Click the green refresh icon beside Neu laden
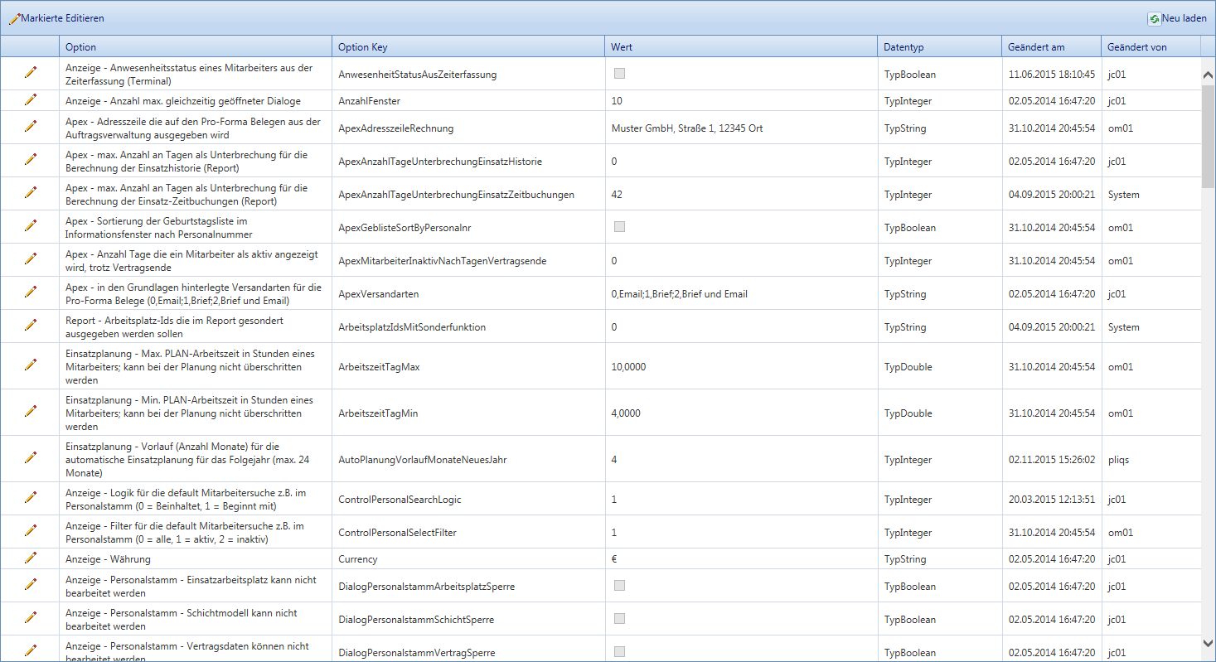1216x662 pixels. [1154, 18]
